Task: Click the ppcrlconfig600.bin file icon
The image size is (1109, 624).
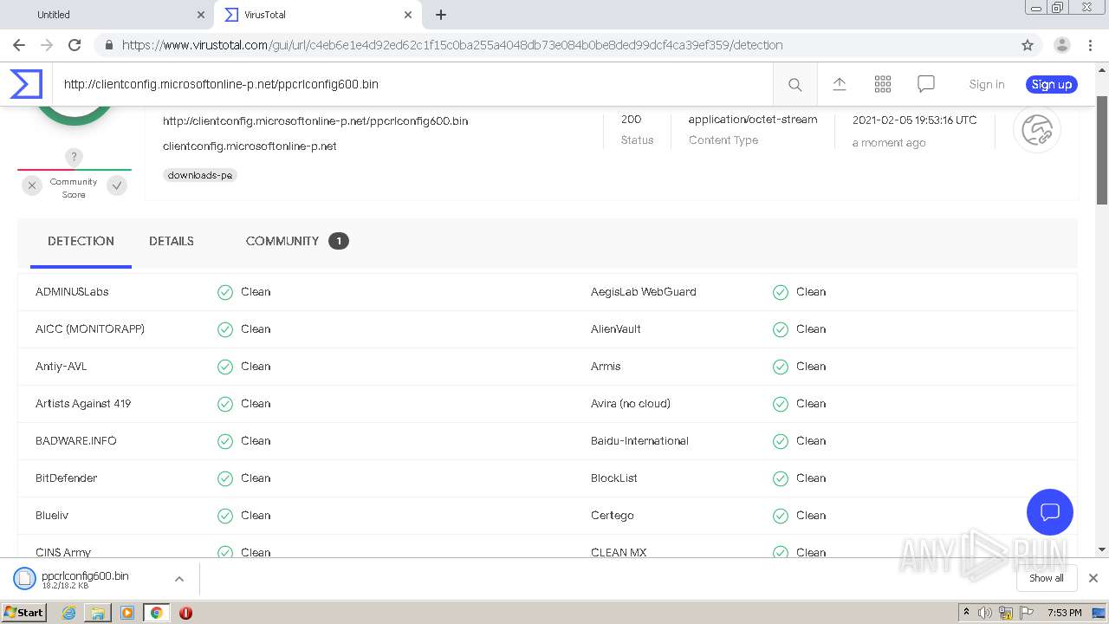Action: pyautogui.click(x=25, y=578)
